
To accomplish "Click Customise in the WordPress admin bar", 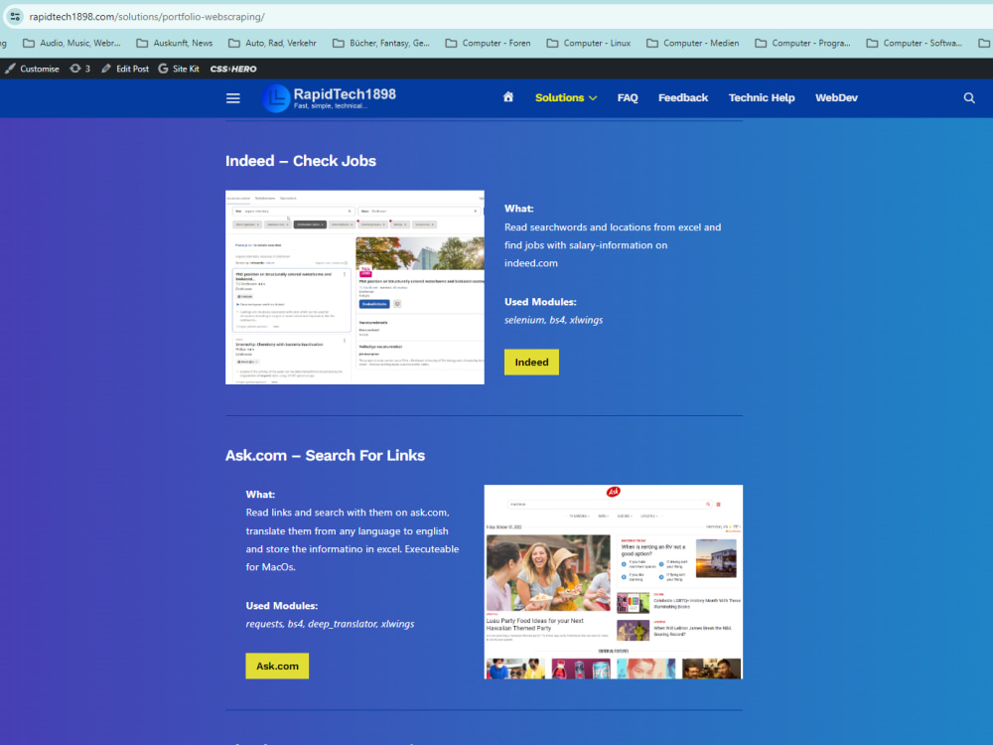I will click(33, 69).
